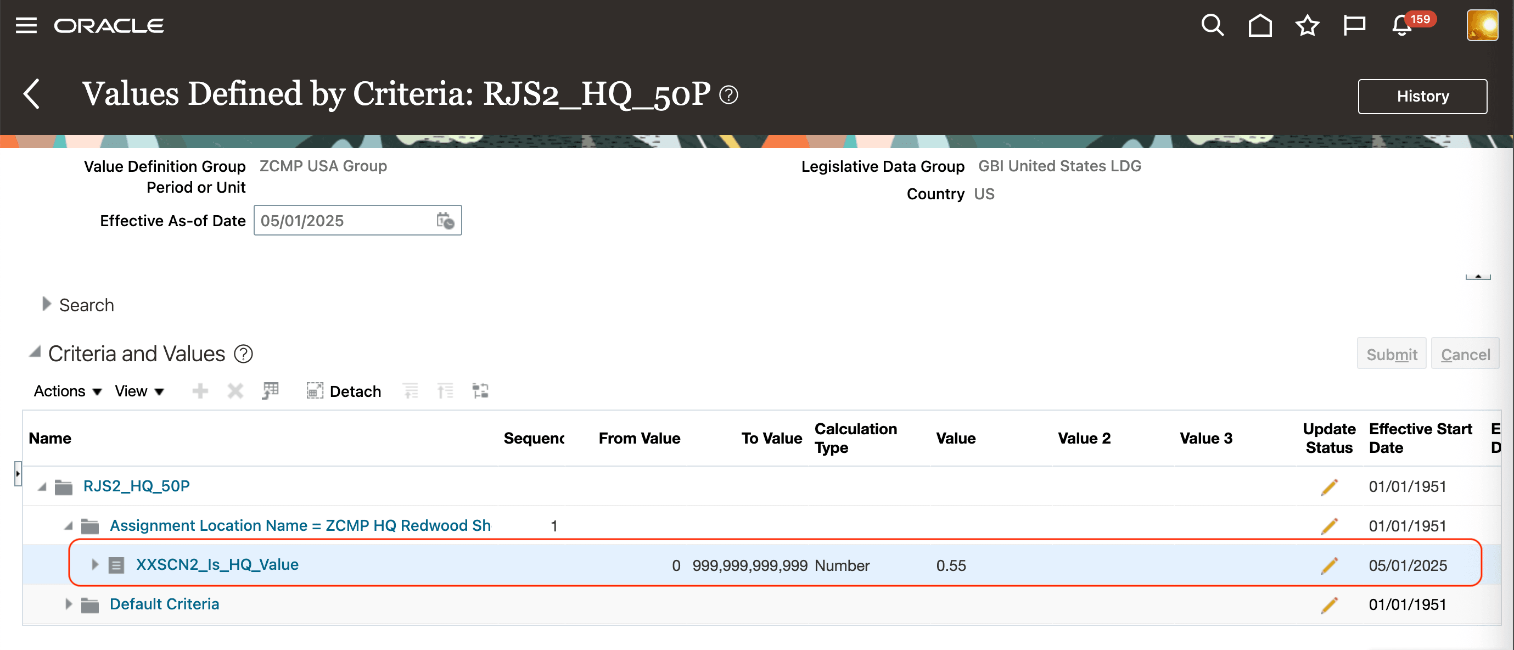Navigate back using the back arrow
Image resolution: width=1514 pixels, height=650 pixels.
(x=31, y=93)
